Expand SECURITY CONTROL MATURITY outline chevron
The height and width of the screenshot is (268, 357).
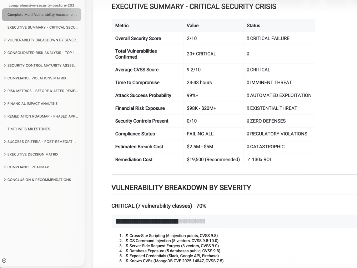tap(5, 65)
